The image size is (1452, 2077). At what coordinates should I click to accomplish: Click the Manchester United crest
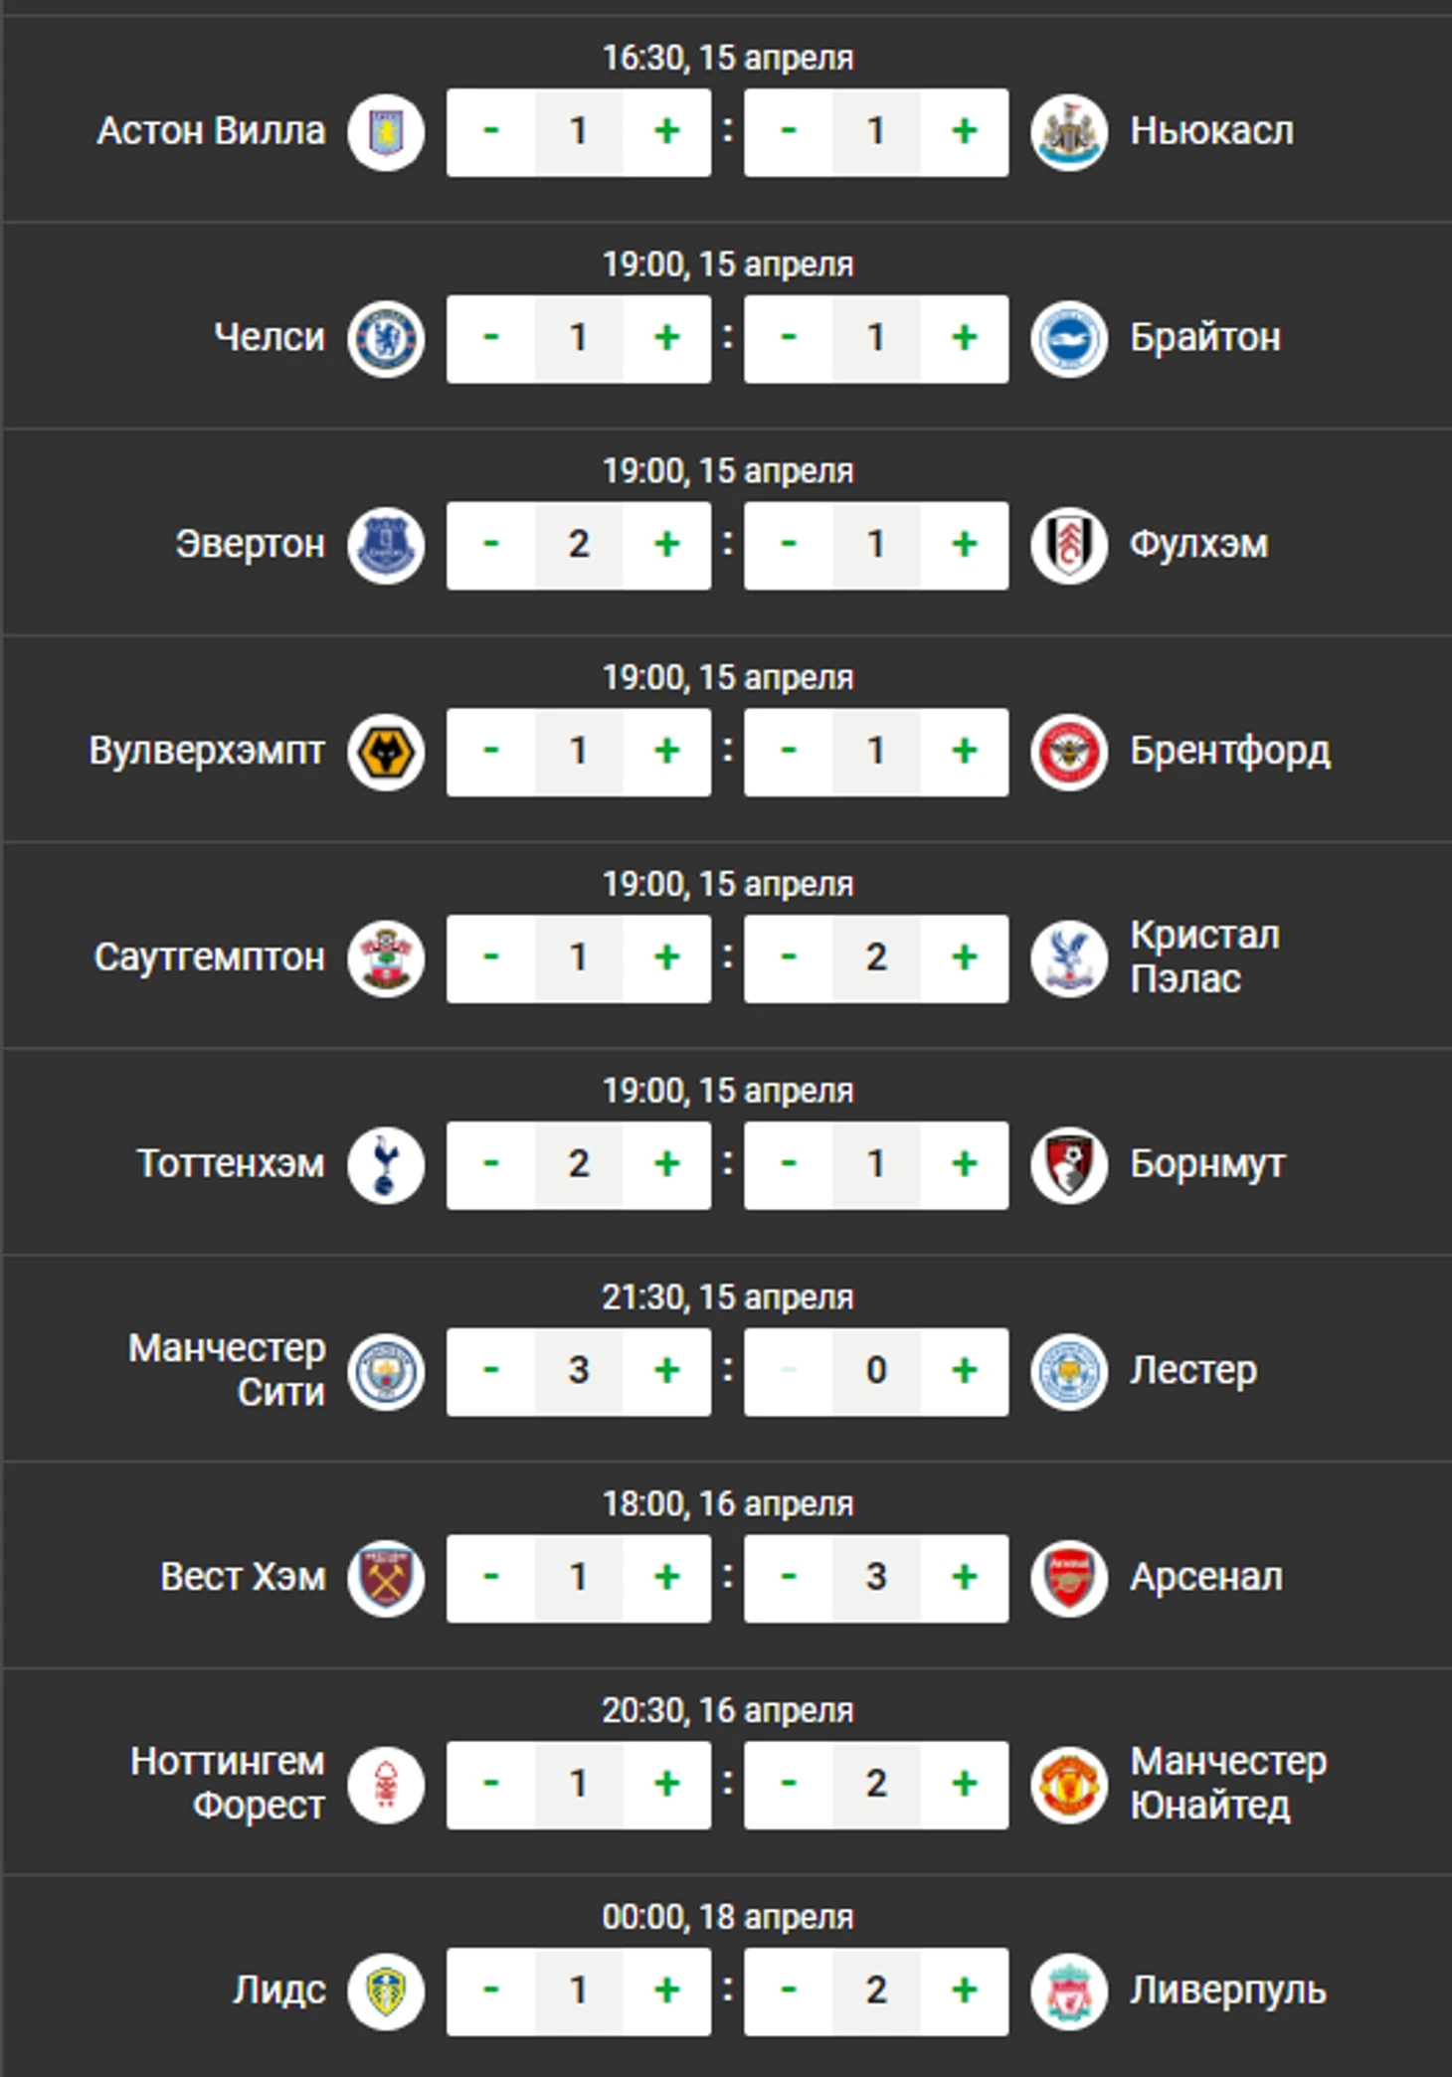click(1069, 1786)
